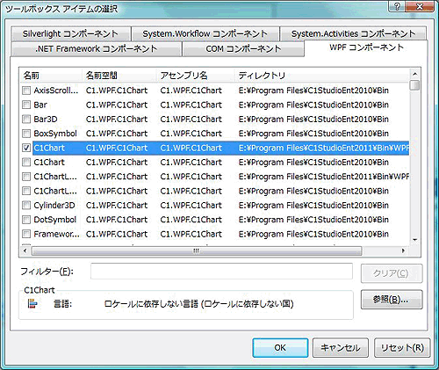Click the C1Chart component icon in details
Screen dimensions: 439x370
click(x=32, y=303)
